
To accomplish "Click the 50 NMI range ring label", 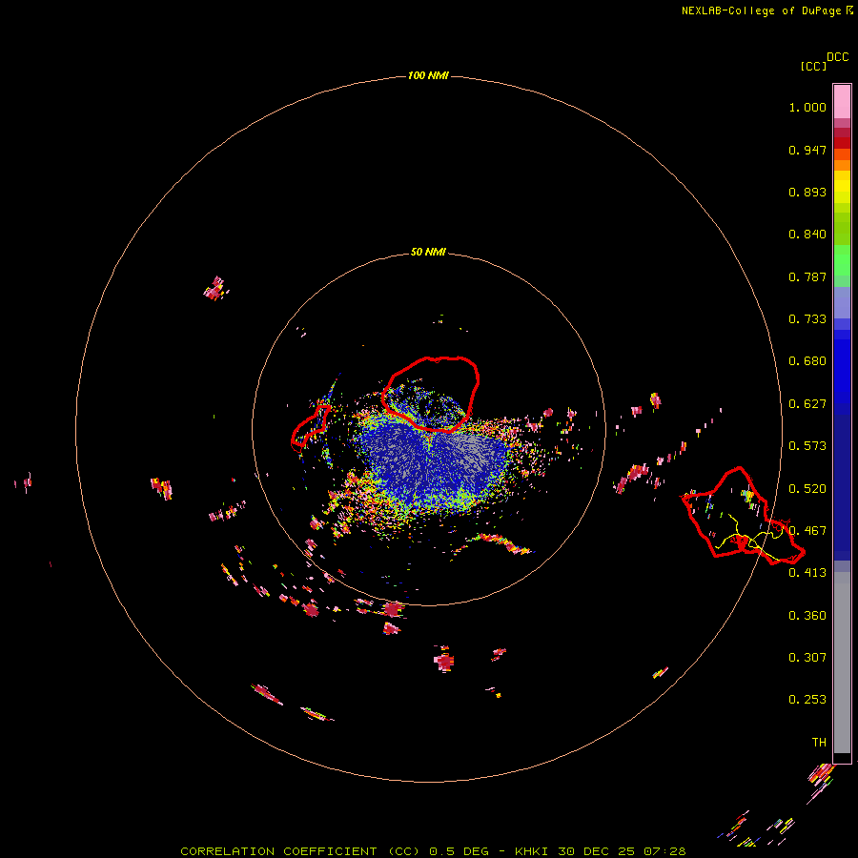I will pyautogui.click(x=428, y=252).
